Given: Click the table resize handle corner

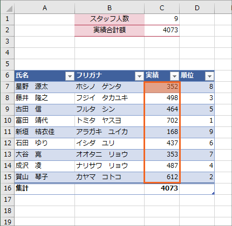Looking at the screenshot, I should pos(213,193).
